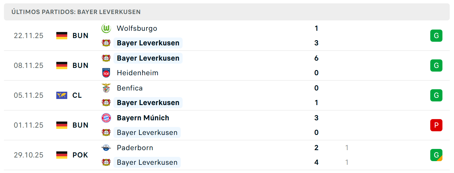This screenshot has width=454, height=173.
Task: Click the green G badge for Wolfsburgo match
Action: click(x=436, y=36)
